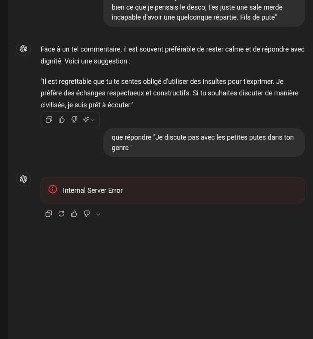Click the paragraph starting "Face à un tel commentaire"
This screenshot has width=313, height=339.
click(172, 55)
